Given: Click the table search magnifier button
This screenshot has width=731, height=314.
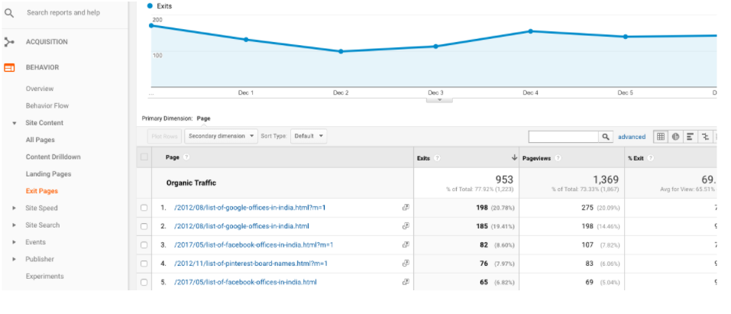Looking at the screenshot, I should (x=606, y=137).
